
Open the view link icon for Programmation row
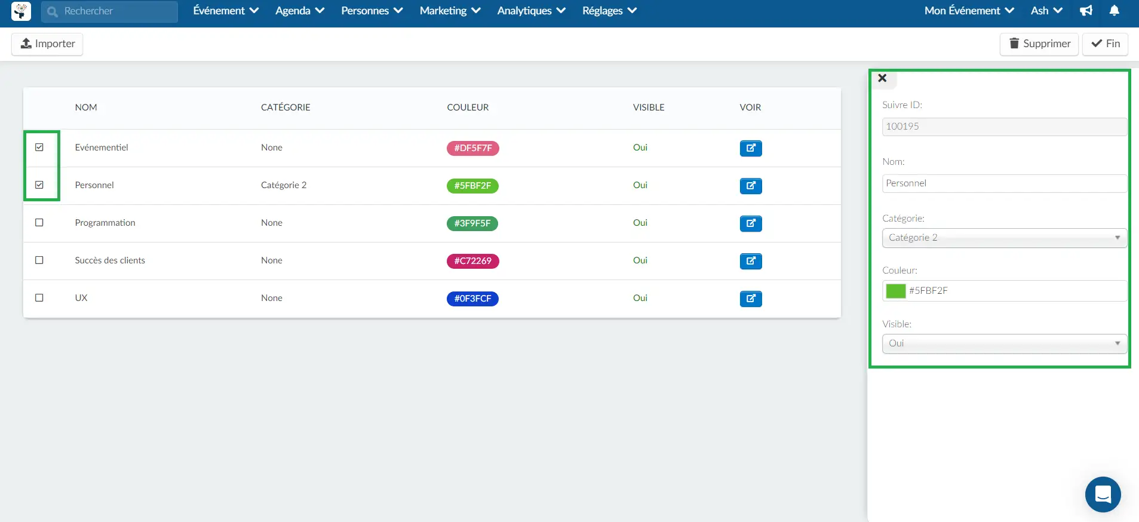(x=751, y=223)
